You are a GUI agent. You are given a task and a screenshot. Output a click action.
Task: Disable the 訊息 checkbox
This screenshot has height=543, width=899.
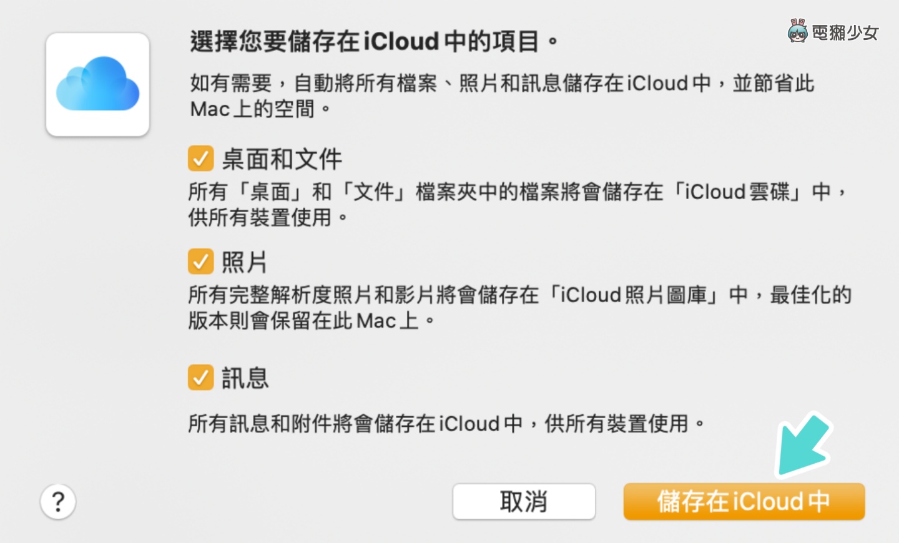click(x=200, y=378)
